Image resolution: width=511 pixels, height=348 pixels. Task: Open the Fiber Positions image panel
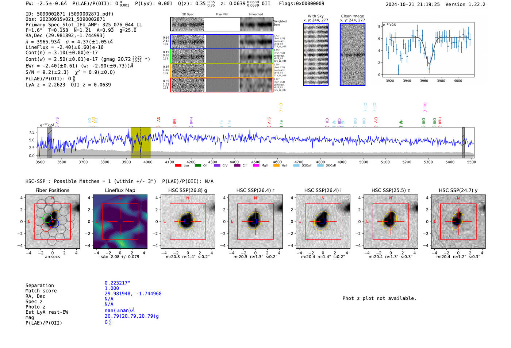53,222
